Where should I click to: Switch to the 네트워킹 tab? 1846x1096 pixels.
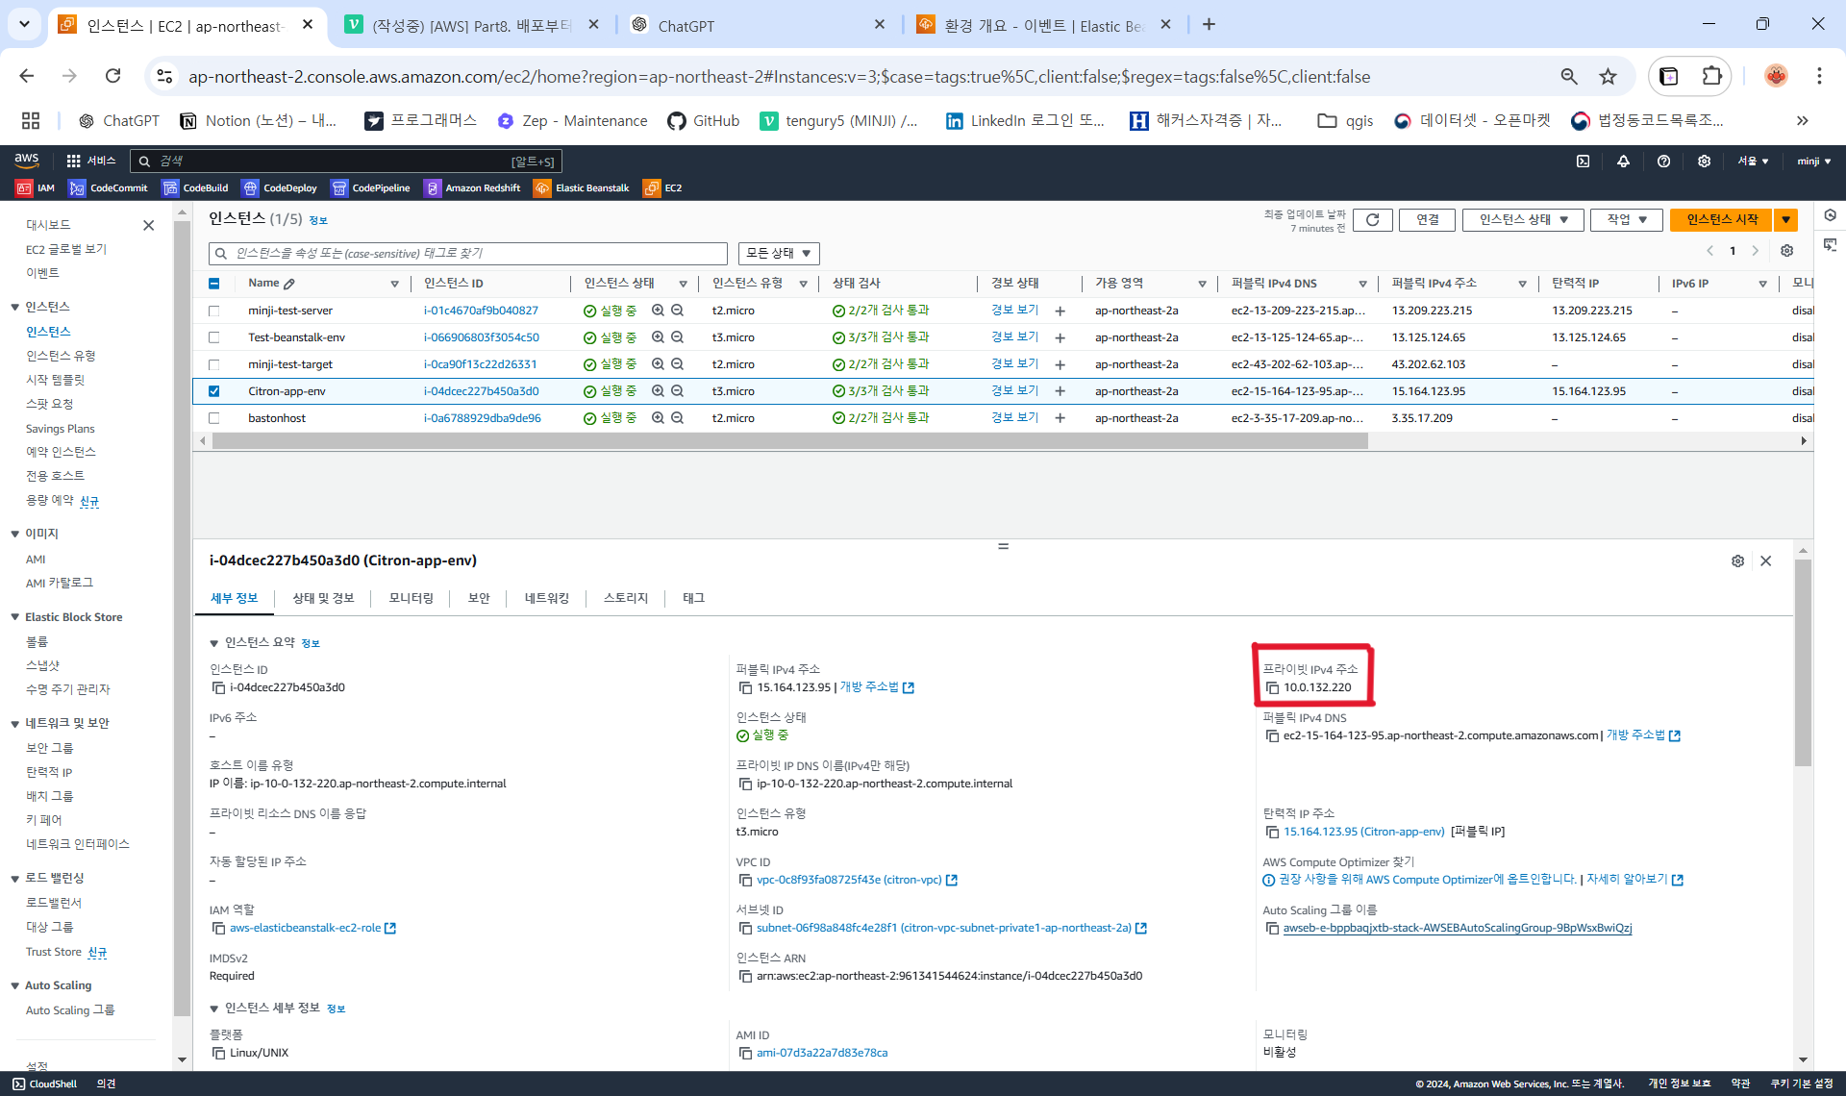click(546, 599)
